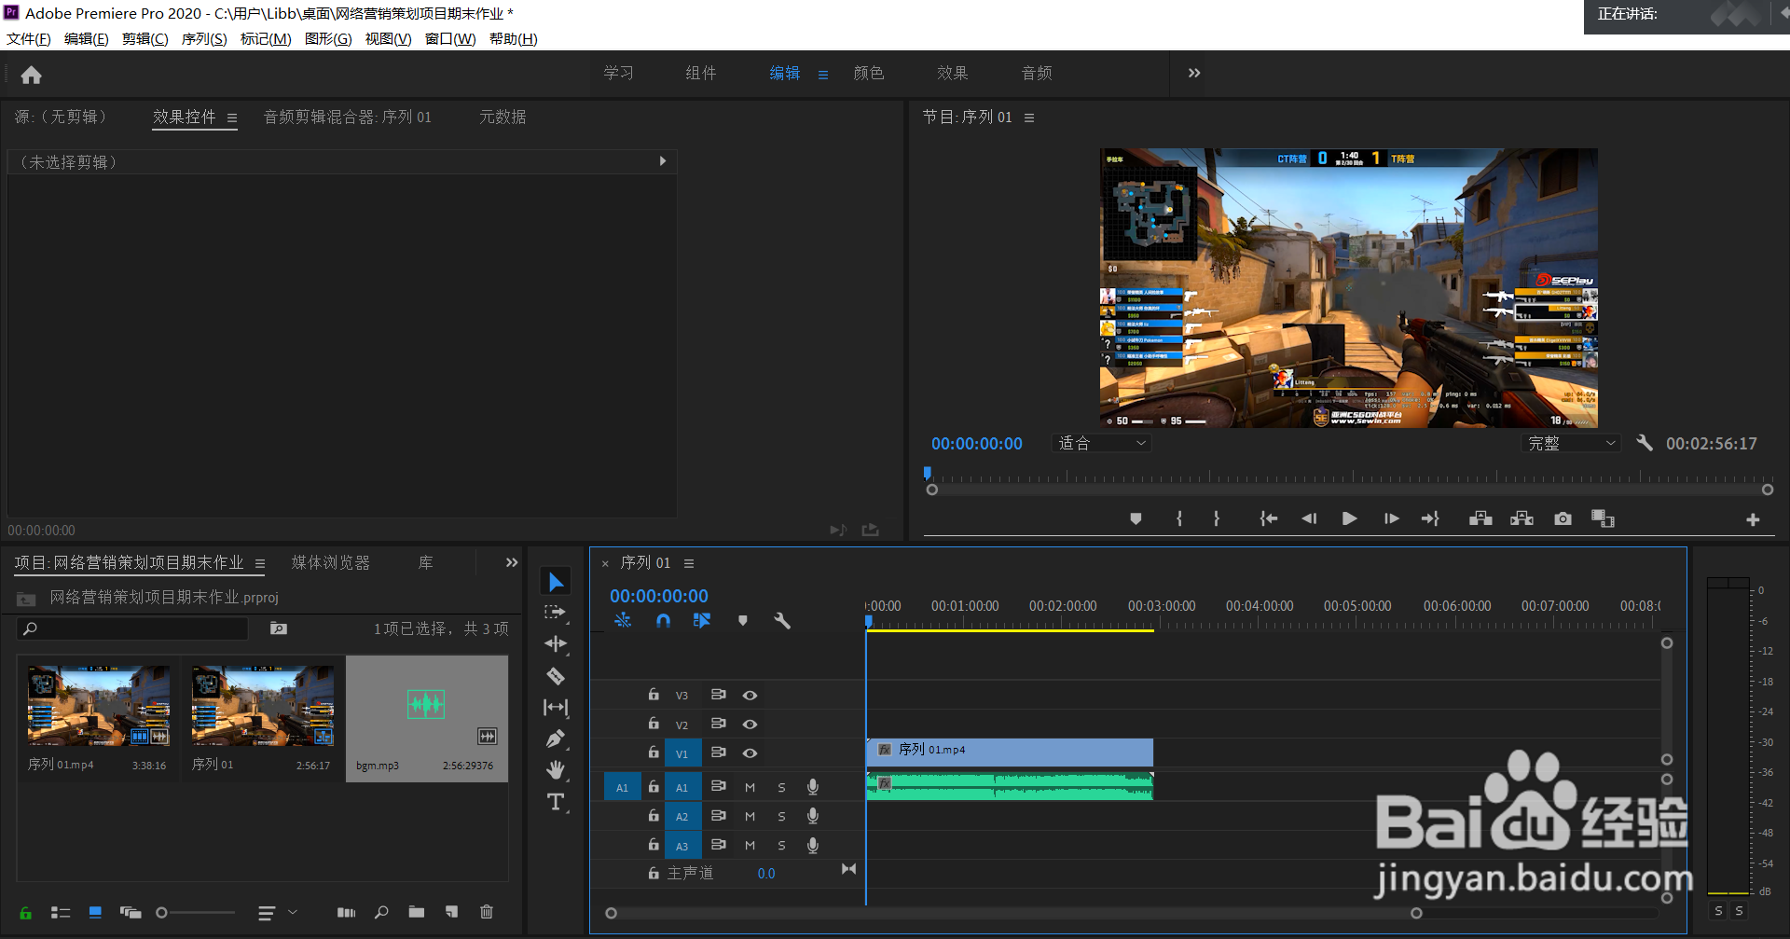Viewport: 1790px width, 939px height.
Task: Open the playback resolution dropdown 完整
Action: click(x=1571, y=444)
